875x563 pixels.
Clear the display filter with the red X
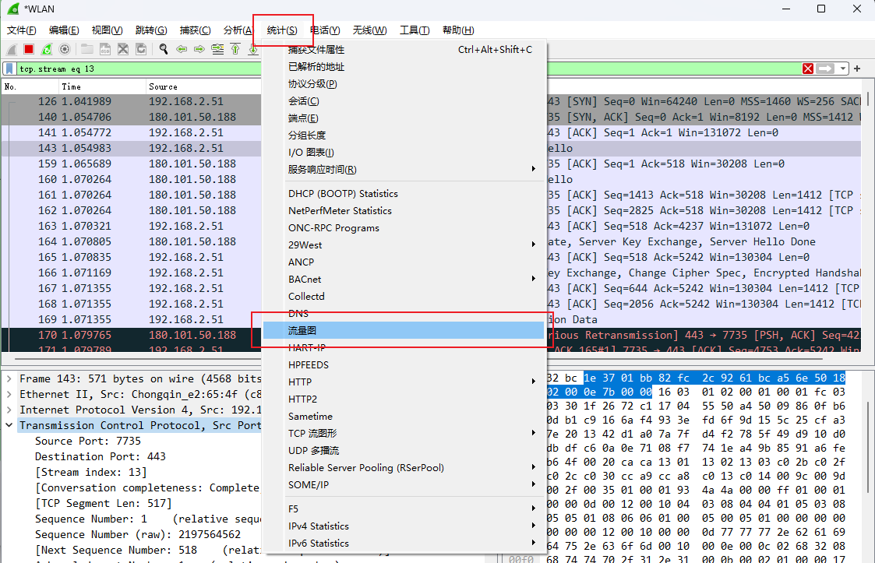click(x=807, y=69)
